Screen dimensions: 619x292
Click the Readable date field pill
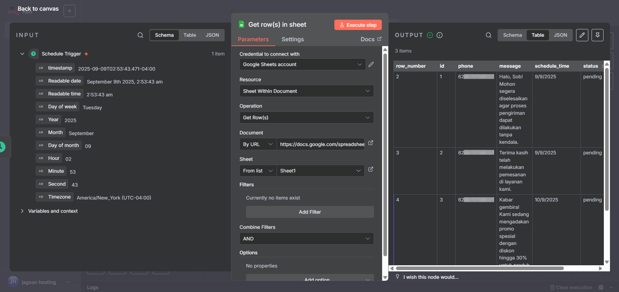59,81
